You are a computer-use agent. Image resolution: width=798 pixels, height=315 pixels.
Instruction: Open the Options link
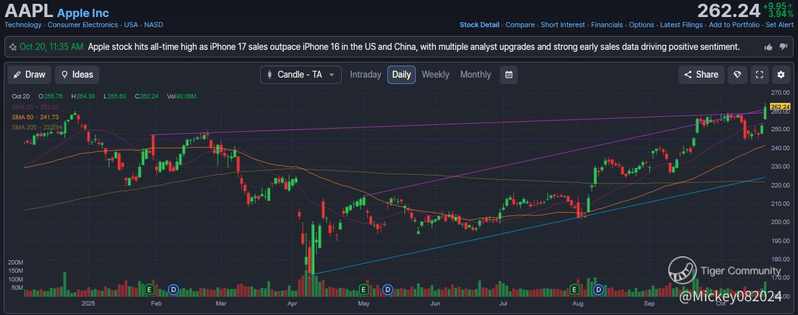tap(642, 25)
